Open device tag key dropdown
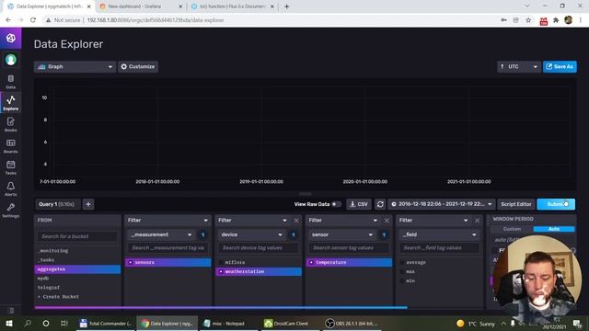 coord(251,234)
